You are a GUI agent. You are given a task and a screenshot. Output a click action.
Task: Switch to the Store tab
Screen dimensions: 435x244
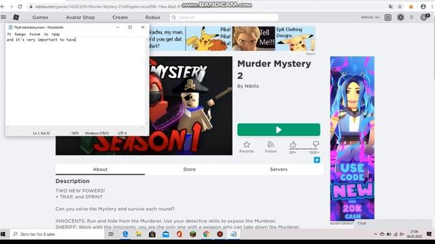(189, 169)
